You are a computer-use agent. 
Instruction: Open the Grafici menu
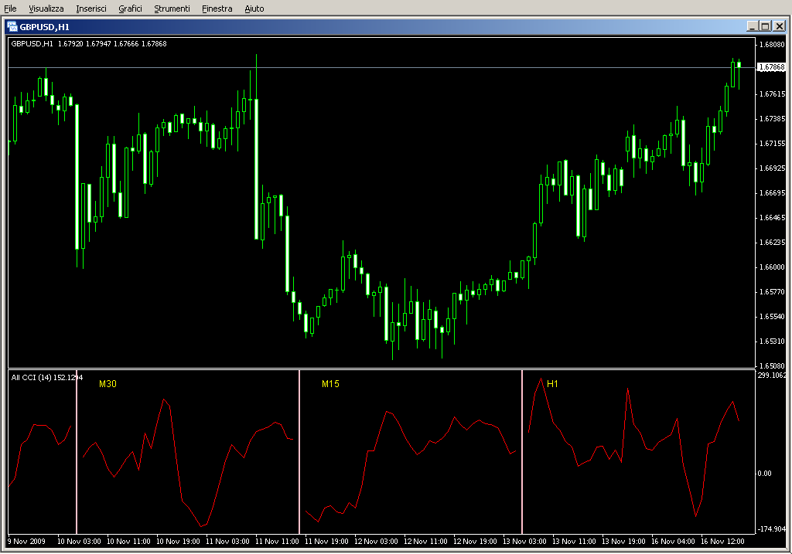(130, 8)
